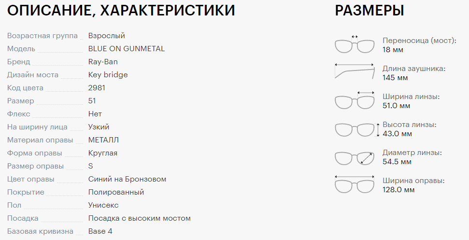469x240 pixels.
Task: Click the BLUE ON GUNMETAL model value
Action: [x=126, y=48]
